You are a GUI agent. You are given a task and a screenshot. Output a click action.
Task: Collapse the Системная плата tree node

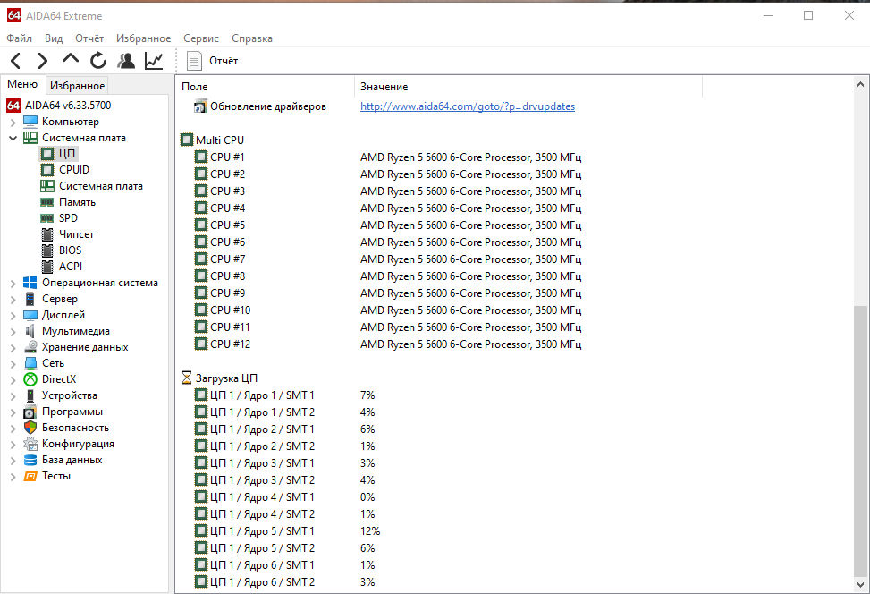(x=13, y=138)
